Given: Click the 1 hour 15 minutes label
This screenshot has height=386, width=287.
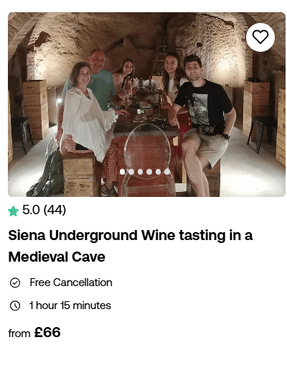Looking at the screenshot, I should (70, 305).
